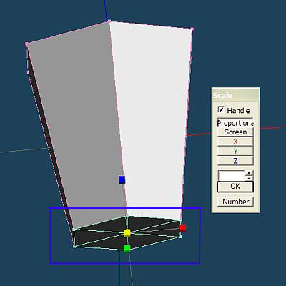Select Proportional scaling mode

coord(235,123)
